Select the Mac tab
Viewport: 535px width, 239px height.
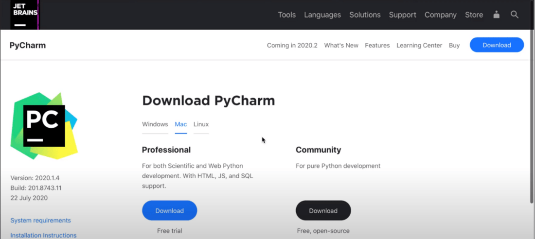[181, 124]
